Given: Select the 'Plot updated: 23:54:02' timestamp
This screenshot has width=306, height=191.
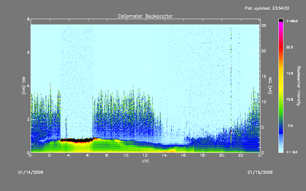Looking at the screenshot, I should 267,8.
